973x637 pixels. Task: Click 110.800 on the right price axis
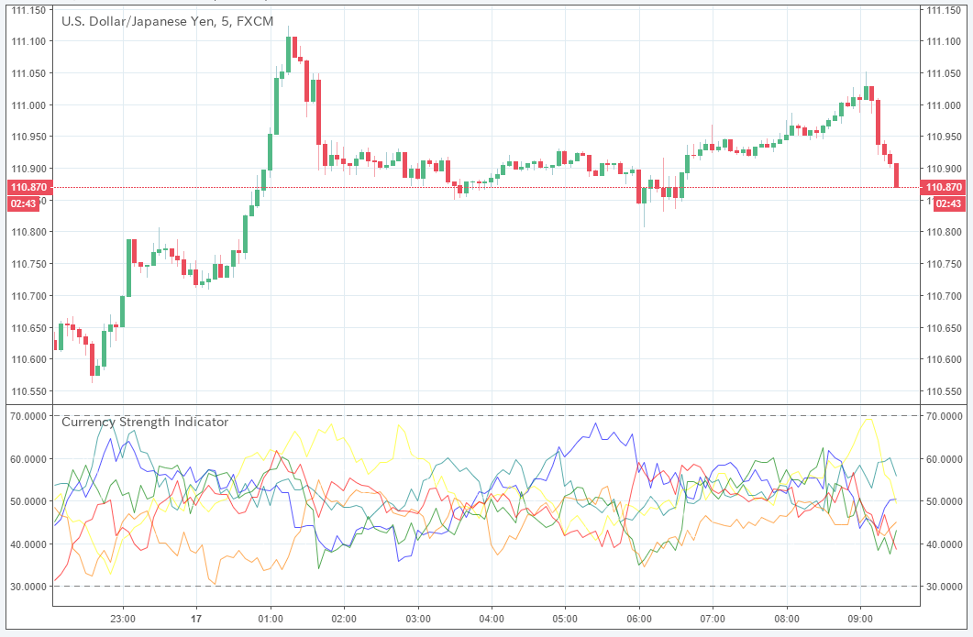tap(944, 232)
